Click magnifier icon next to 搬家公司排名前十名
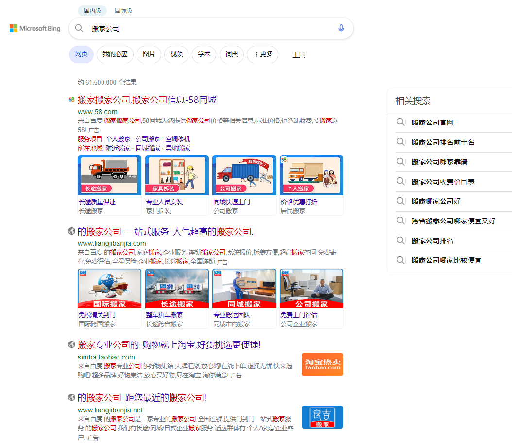Screen dimensions: 512x444 click(400, 142)
